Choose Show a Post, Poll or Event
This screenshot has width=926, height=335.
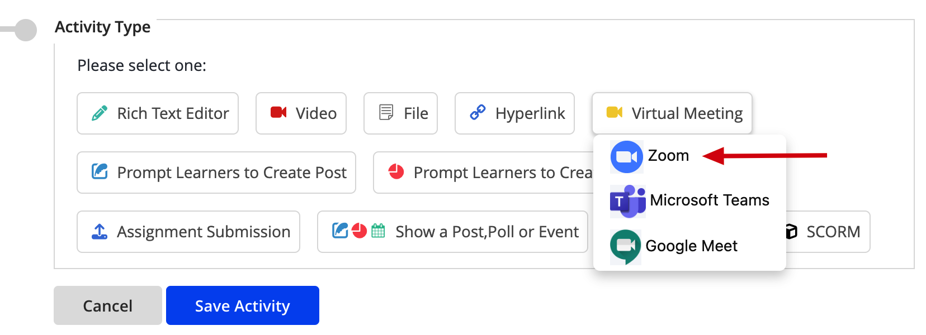pyautogui.click(x=452, y=232)
